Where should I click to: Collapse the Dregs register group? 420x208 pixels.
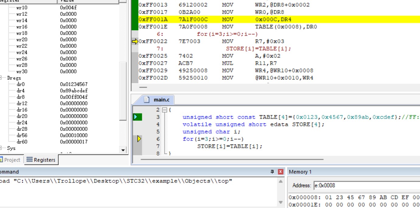(1, 78)
